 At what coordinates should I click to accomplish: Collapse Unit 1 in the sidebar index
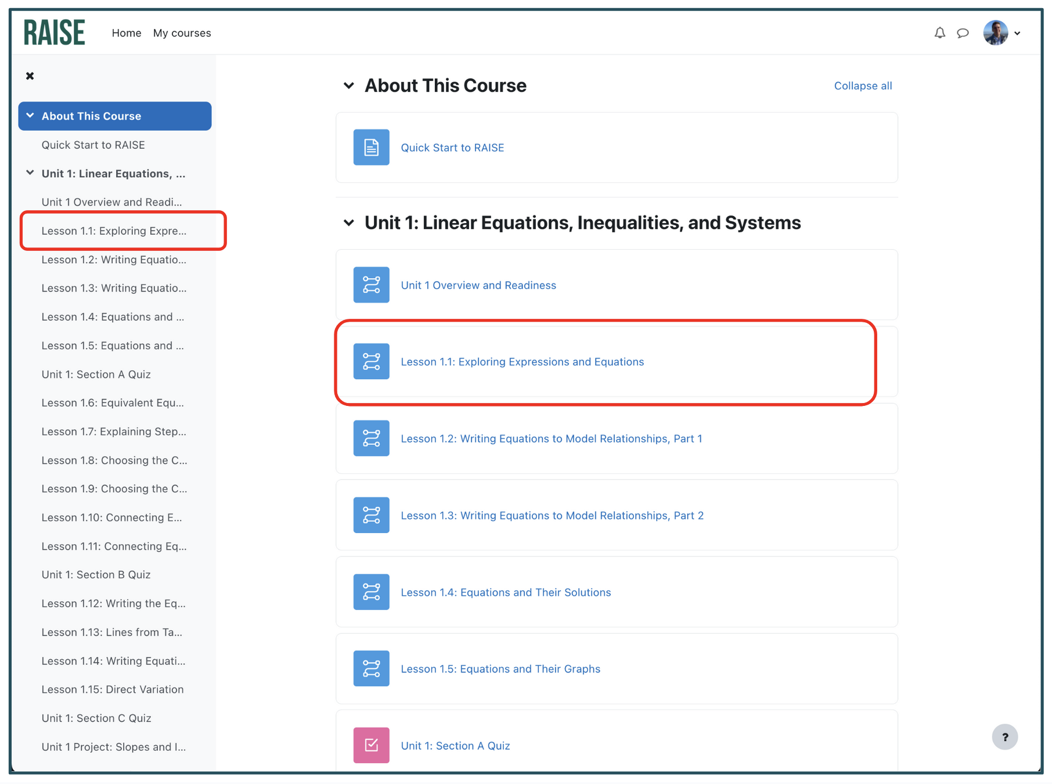30,173
